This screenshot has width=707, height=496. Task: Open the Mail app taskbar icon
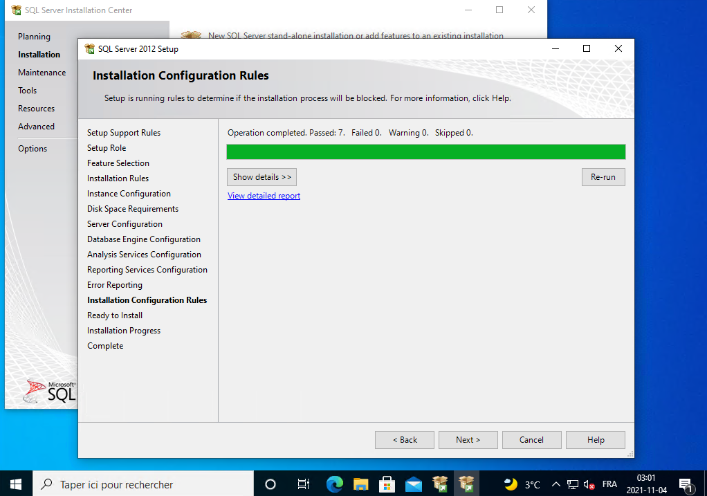coord(414,484)
